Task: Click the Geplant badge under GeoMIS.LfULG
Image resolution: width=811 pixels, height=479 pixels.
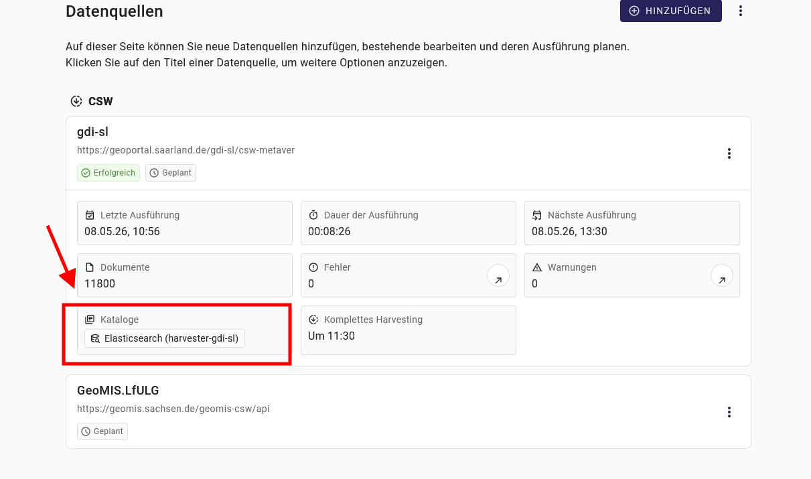Action: click(x=102, y=431)
